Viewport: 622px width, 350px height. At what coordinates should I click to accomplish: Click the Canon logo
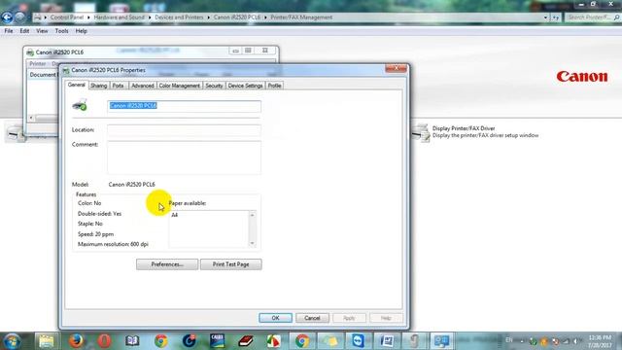click(x=581, y=76)
